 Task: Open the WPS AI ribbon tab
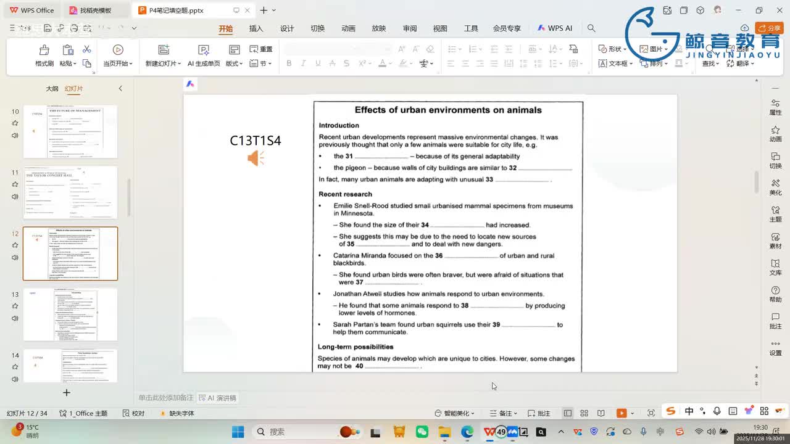(555, 28)
